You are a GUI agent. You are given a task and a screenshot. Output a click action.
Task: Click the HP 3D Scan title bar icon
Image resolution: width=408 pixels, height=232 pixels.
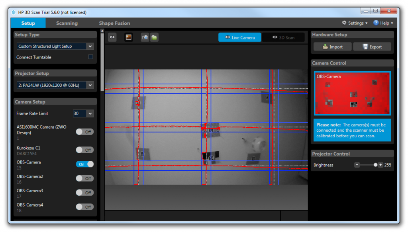[14, 12]
